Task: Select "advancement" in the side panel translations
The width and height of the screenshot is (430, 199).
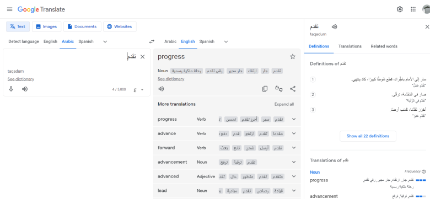Action: (324, 196)
